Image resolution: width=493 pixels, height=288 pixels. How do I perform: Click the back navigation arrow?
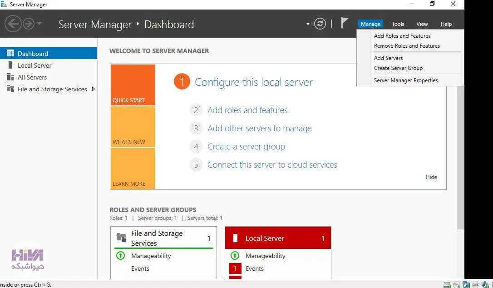pyautogui.click(x=13, y=24)
